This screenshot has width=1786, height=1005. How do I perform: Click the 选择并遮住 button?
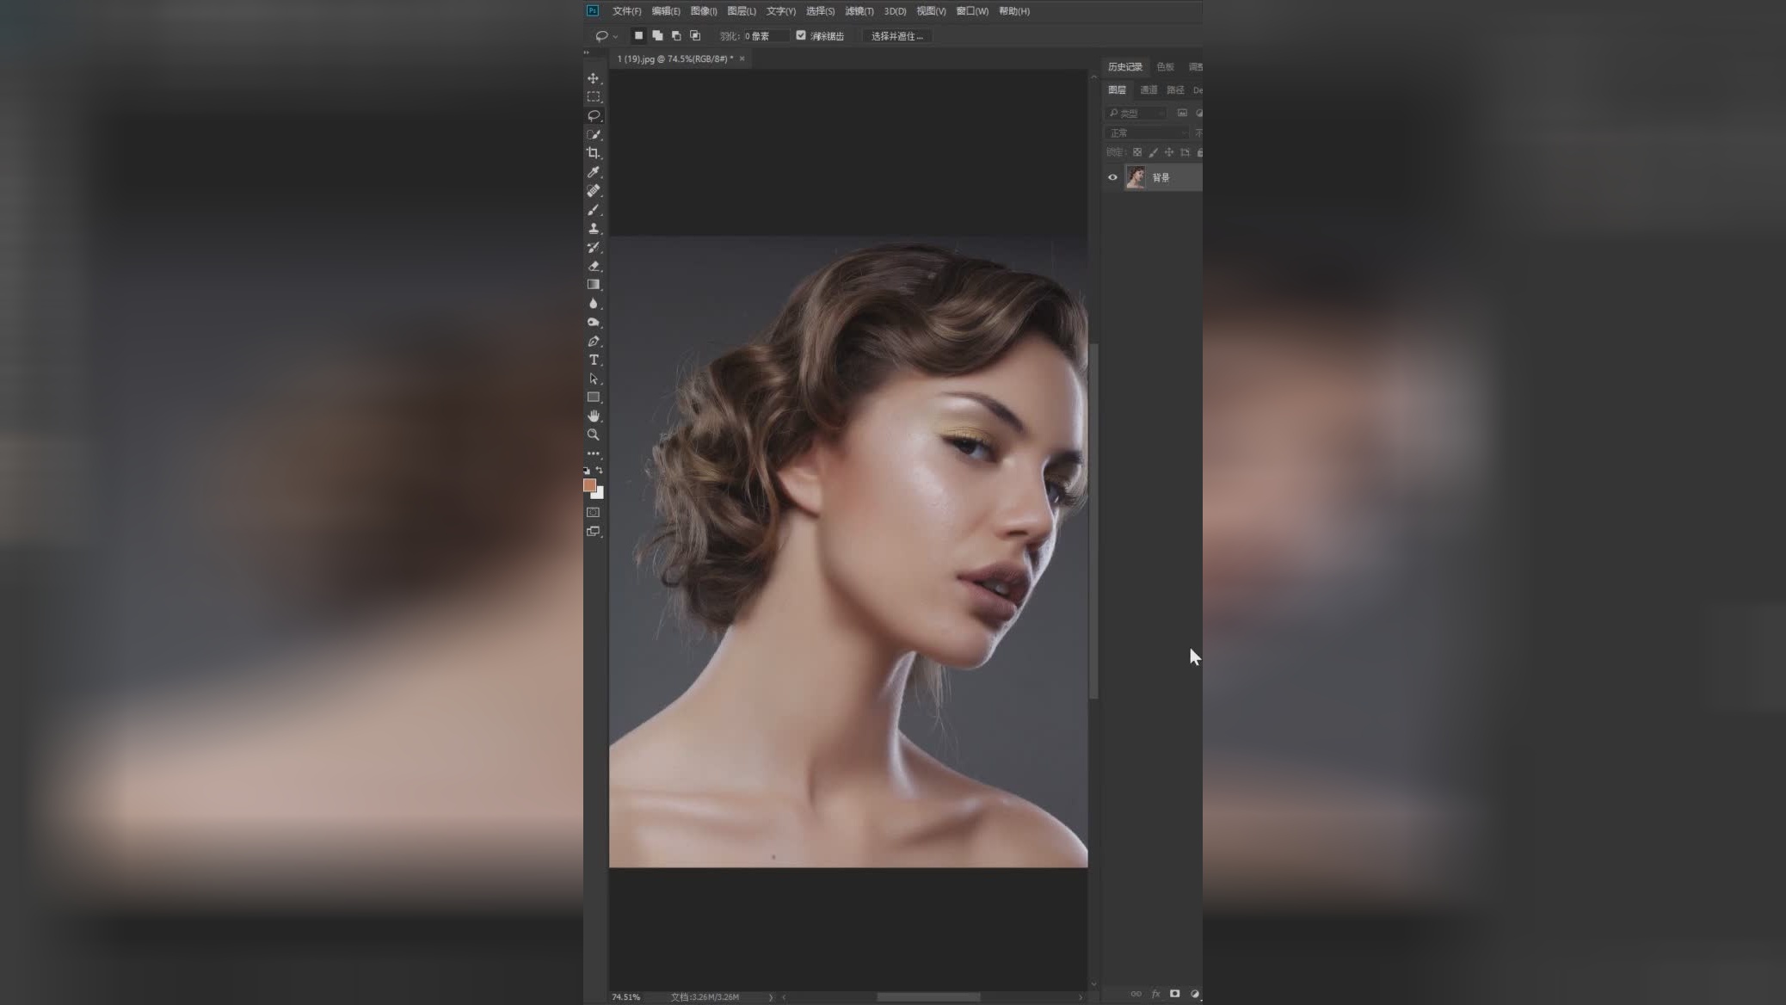coord(897,36)
